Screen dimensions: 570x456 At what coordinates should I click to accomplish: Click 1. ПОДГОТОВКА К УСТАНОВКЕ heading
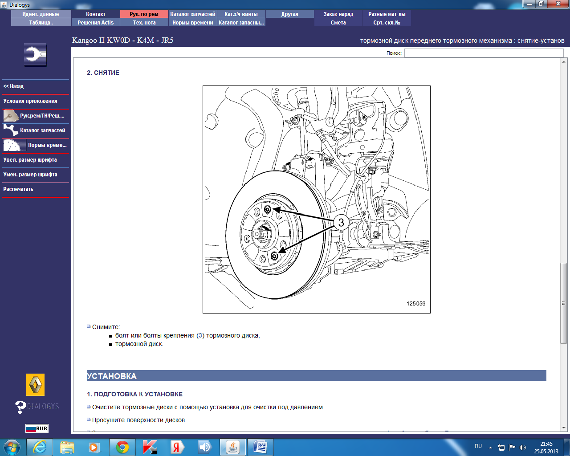(x=134, y=394)
